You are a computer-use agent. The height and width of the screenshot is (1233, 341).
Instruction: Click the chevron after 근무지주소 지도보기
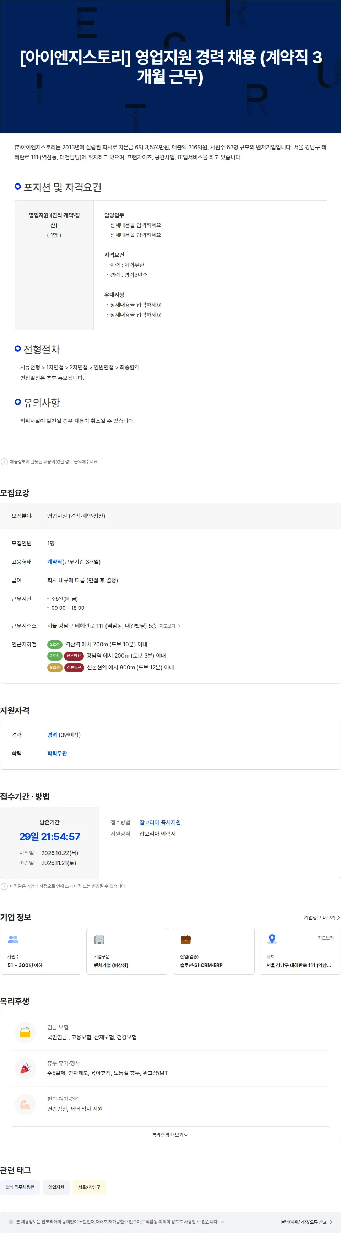point(179,626)
